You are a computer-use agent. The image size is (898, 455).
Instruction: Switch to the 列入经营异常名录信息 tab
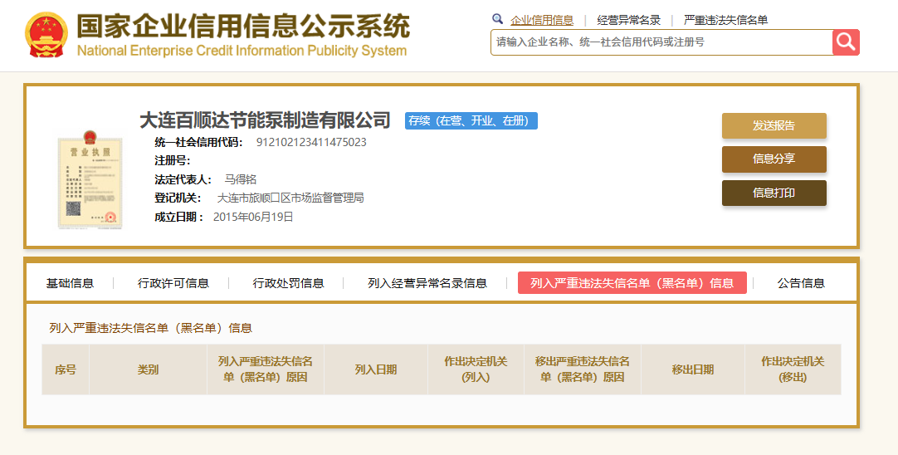pyautogui.click(x=427, y=283)
